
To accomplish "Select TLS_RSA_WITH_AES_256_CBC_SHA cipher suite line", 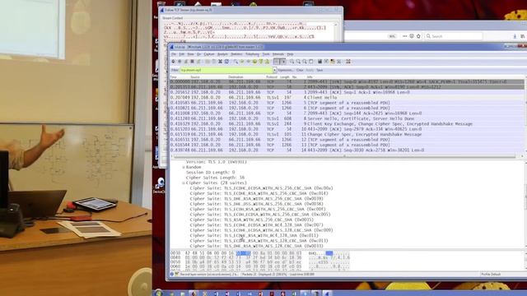I will tap(252, 220).
